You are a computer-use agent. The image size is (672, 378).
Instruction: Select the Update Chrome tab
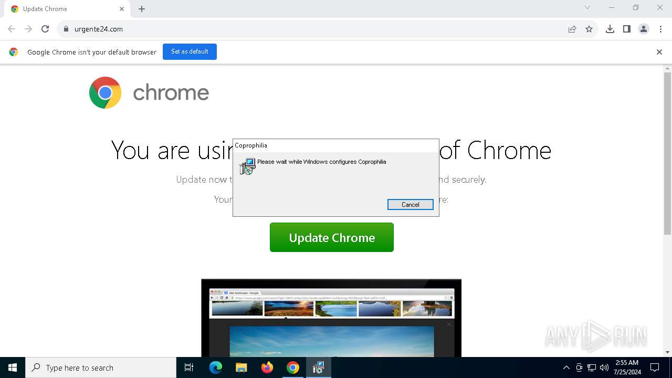tap(67, 9)
